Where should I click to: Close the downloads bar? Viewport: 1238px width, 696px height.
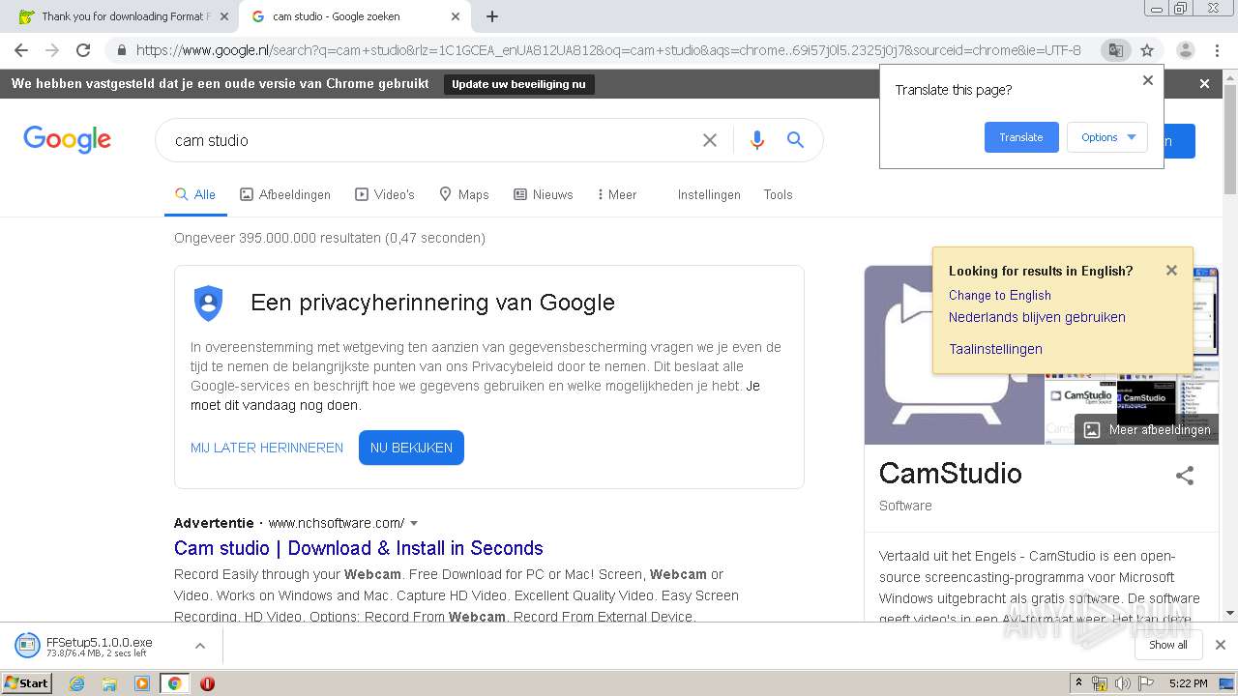(x=1221, y=645)
